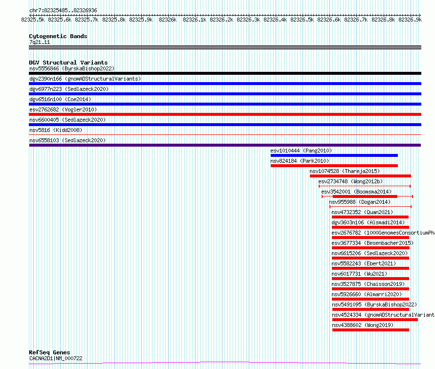Image resolution: width=435 pixels, height=369 pixels.
Task: Select dgv3603n106 (Alsmadi2014) label
Action: tap(368, 222)
